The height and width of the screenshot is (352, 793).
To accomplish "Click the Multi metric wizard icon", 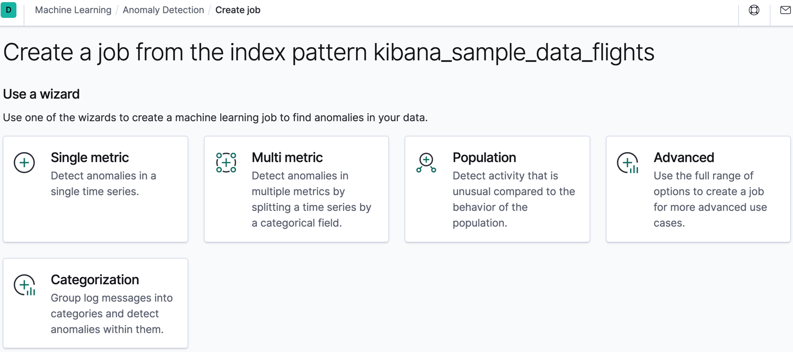I will click(226, 163).
